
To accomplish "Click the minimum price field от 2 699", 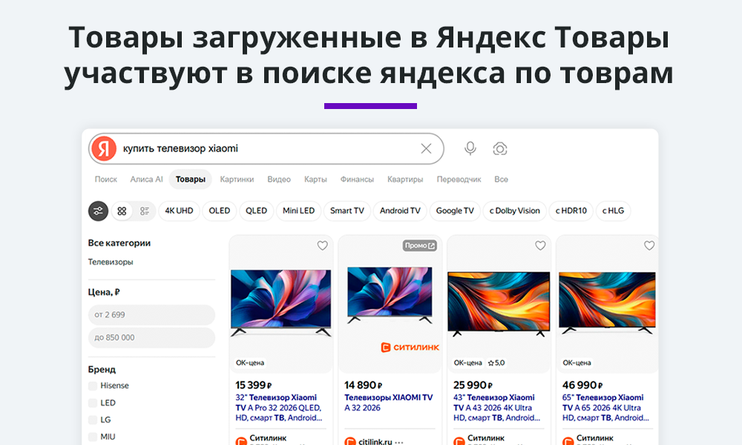I will point(151,315).
